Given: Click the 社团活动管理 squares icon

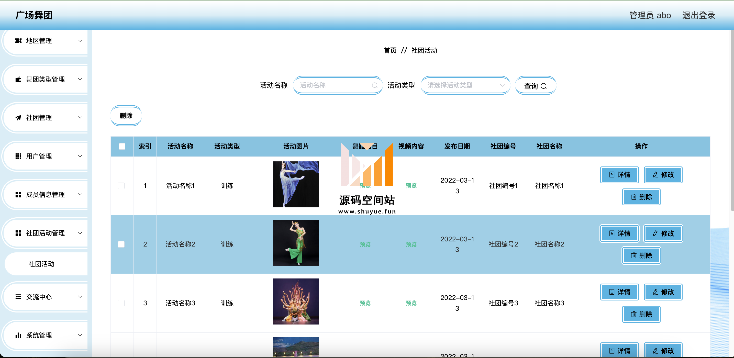Looking at the screenshot, I should click(x=18, y=233).
